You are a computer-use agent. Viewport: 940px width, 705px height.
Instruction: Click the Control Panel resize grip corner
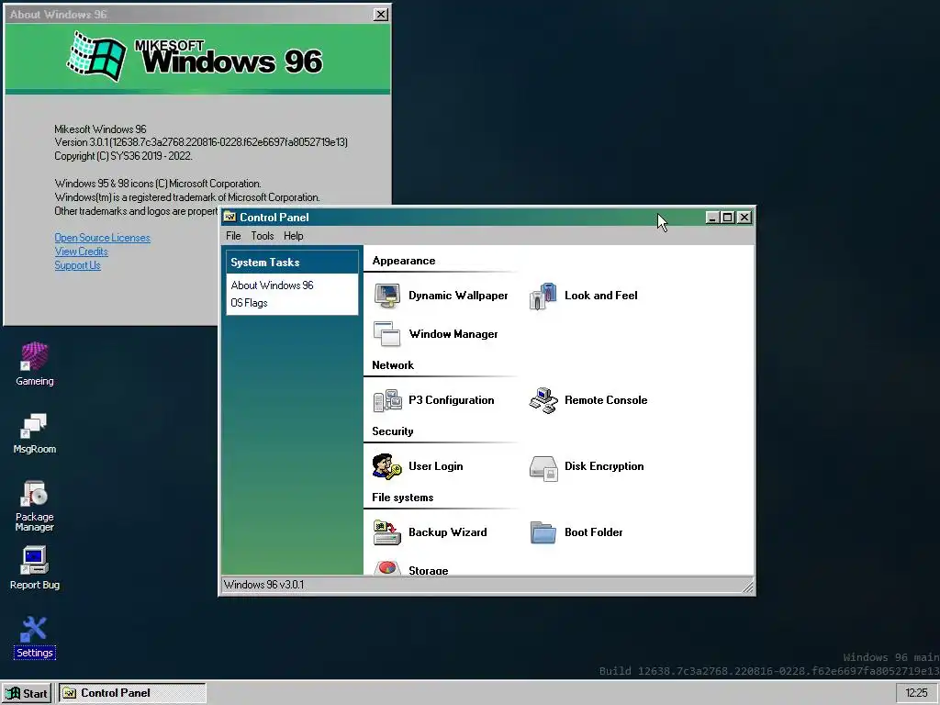pyautogui.click(x=747, y=587)
